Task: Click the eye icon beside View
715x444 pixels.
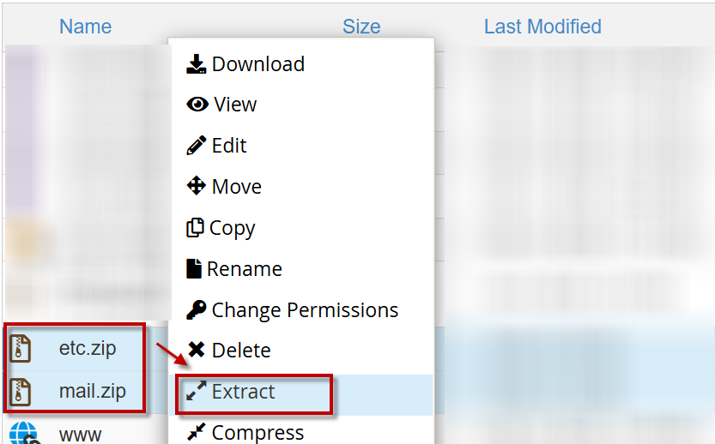Action: (197, 105)
